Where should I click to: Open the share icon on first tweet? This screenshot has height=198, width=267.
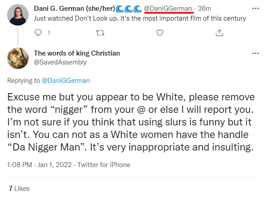(219, 33)
